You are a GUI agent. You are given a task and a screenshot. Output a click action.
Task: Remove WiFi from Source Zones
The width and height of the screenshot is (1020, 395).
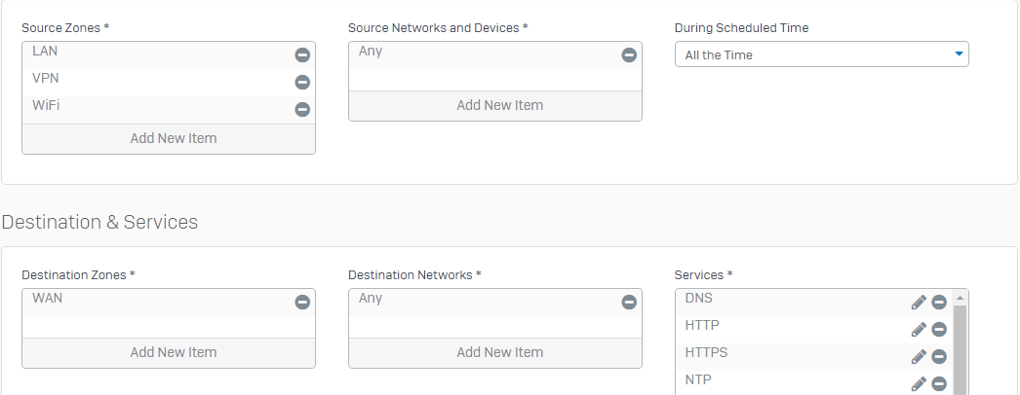(x=302, y=110)
